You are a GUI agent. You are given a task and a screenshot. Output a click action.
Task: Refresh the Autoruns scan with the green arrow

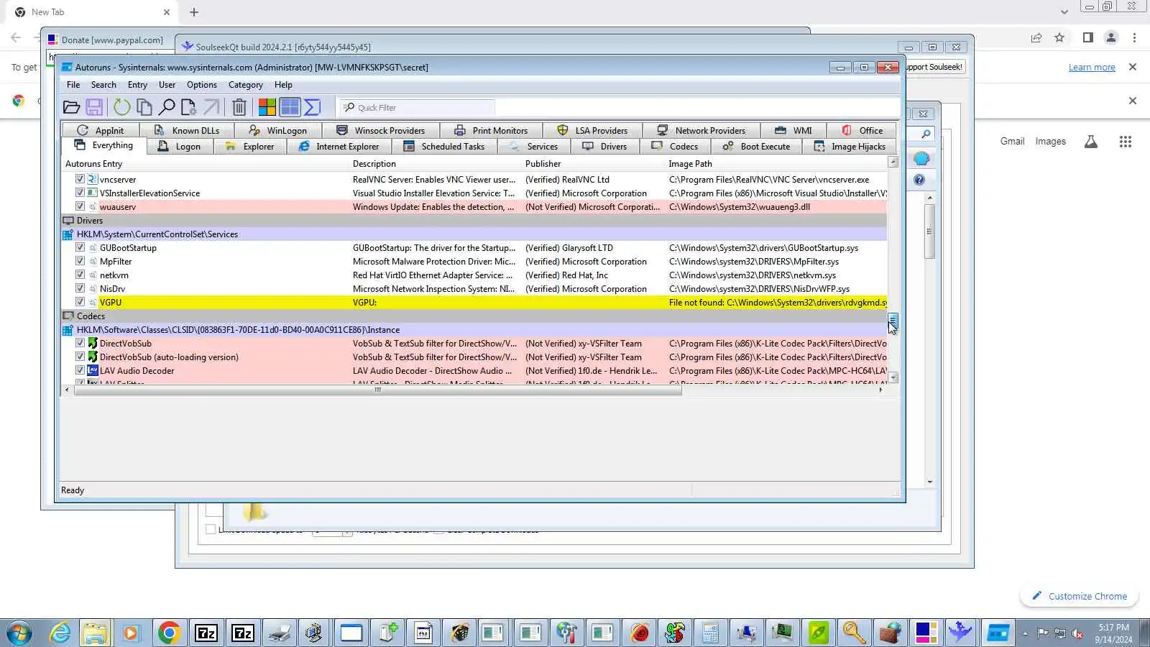tap(121, 108)
